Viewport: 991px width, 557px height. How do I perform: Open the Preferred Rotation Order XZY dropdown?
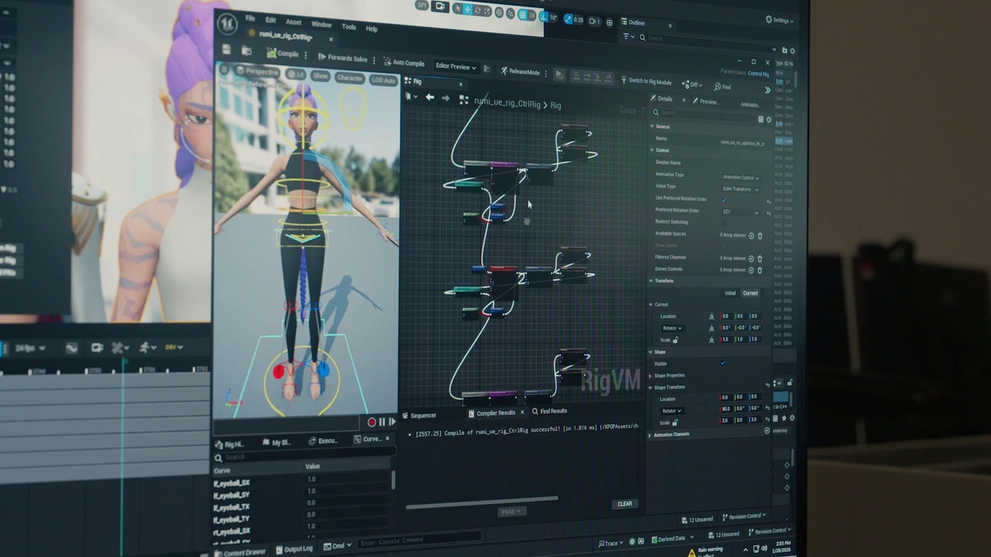point(741,213)
